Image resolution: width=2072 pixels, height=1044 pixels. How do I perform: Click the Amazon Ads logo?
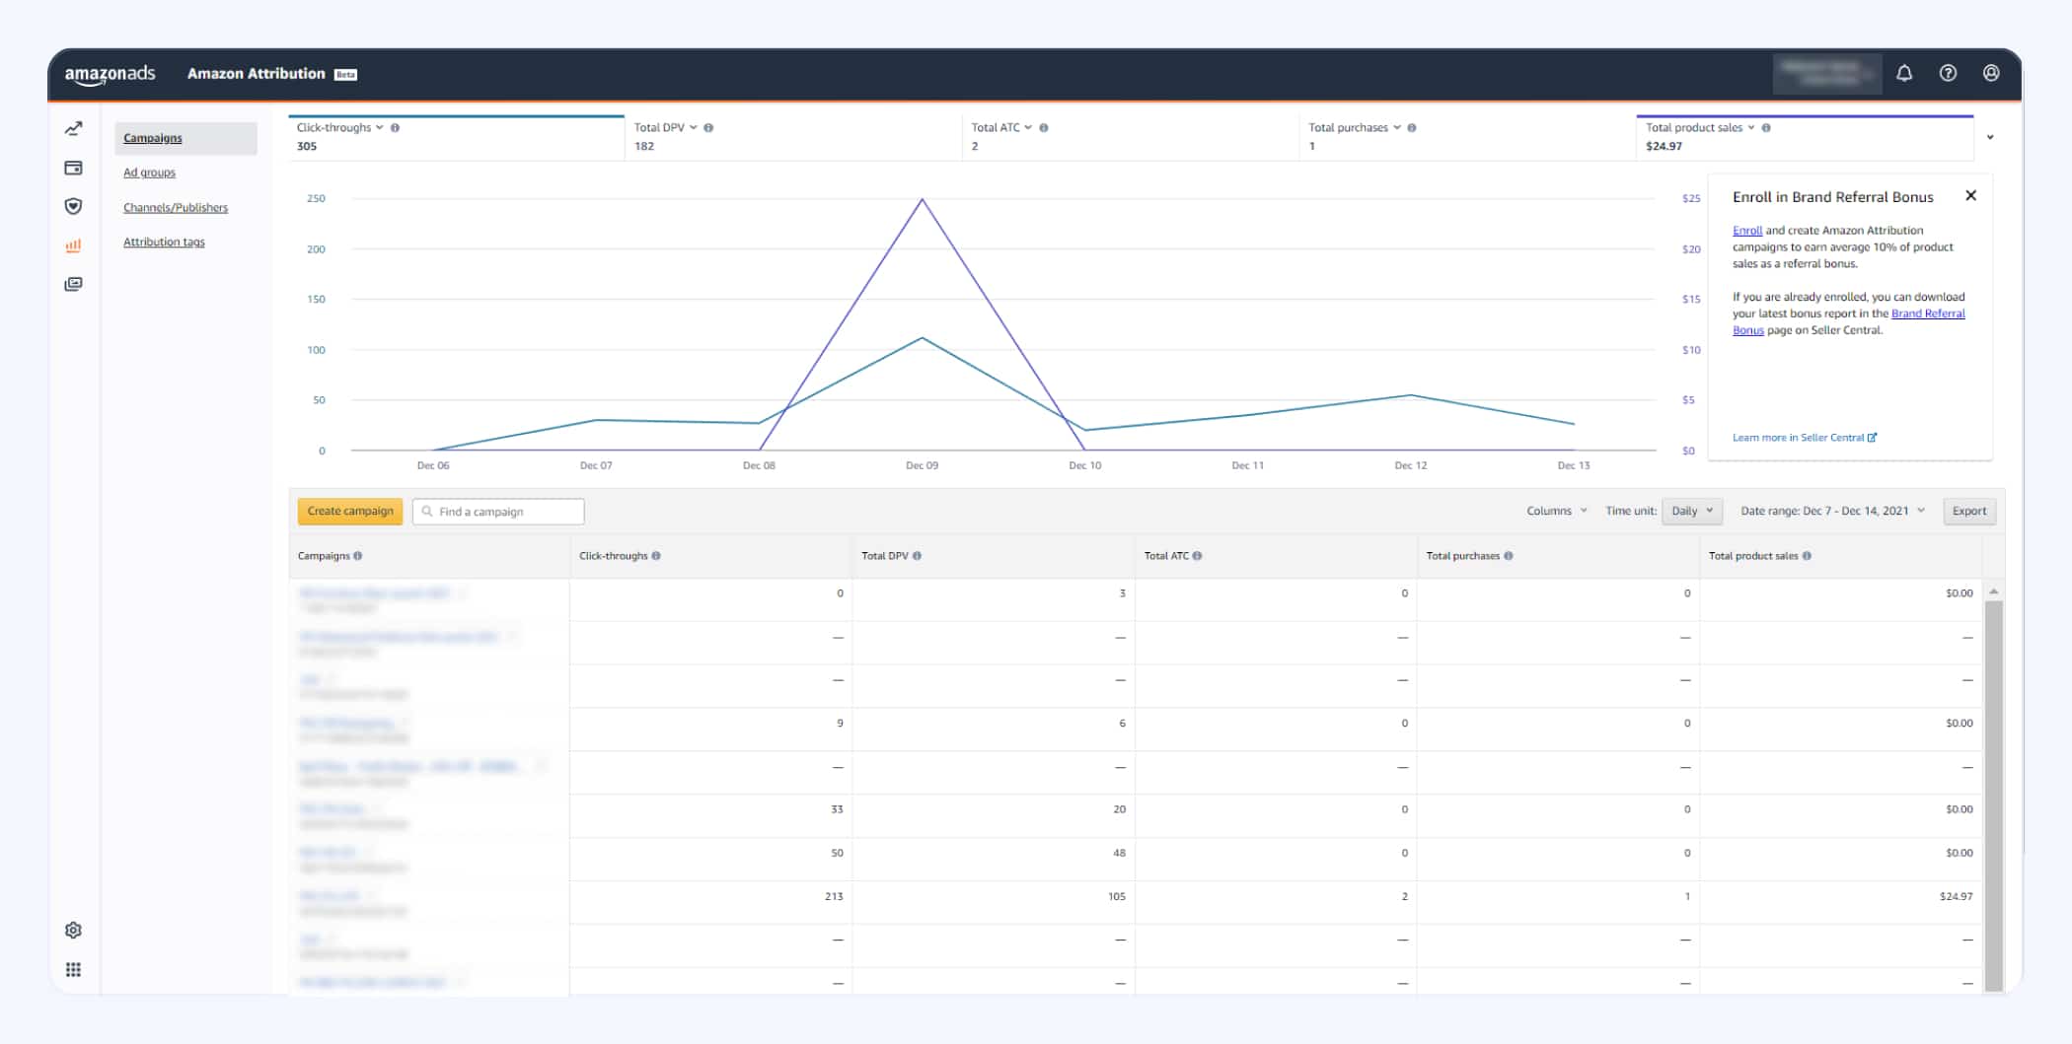coord(110,74)
